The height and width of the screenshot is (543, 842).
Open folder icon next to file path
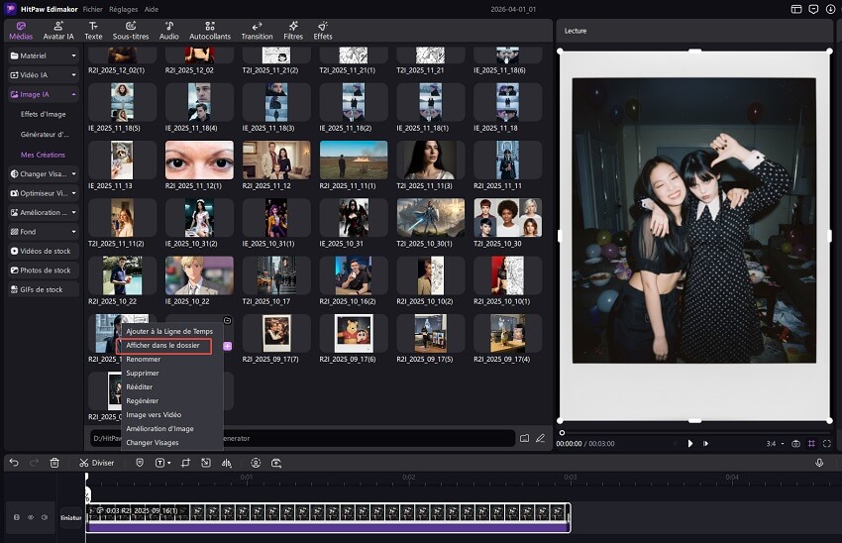click(524, 437)
